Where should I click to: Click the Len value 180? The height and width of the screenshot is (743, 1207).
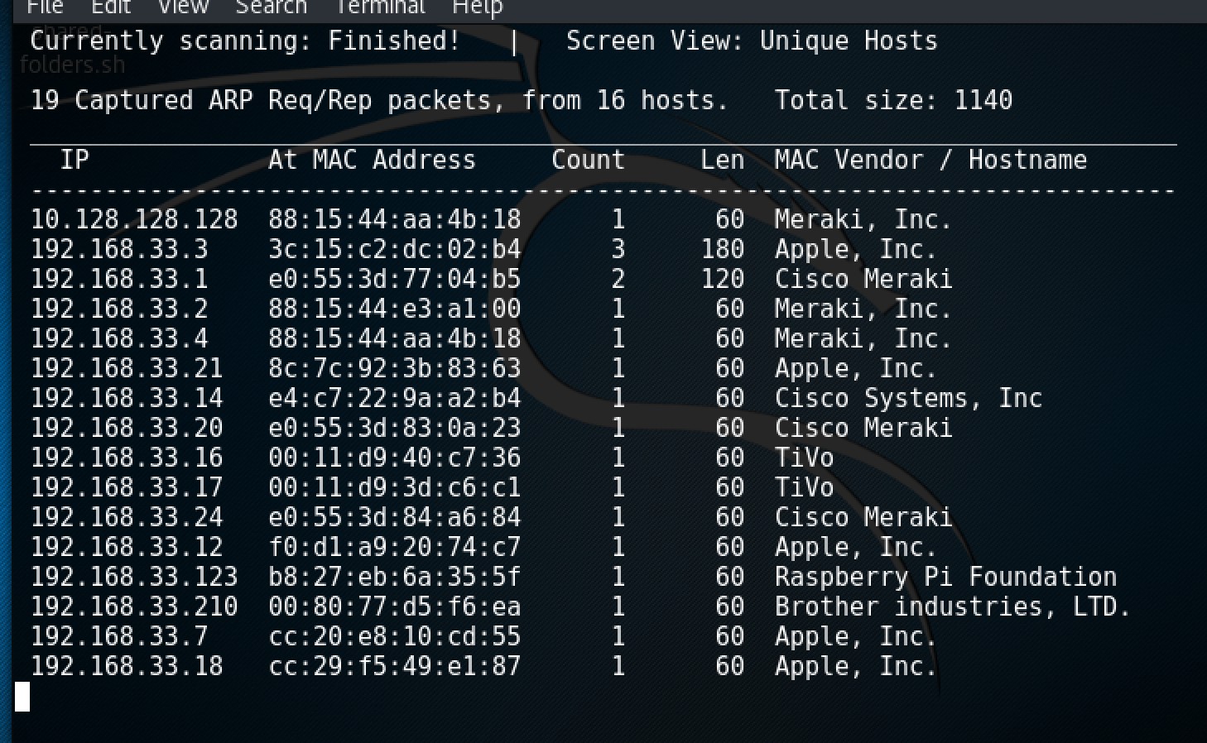click(x=723, y=249)
